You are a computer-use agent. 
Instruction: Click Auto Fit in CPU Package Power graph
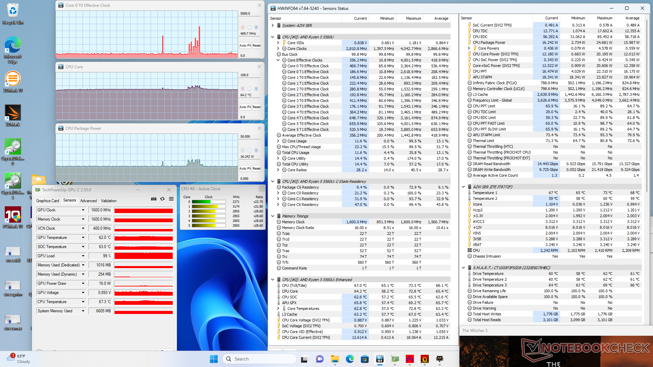pyautogui.click(x=245, y=169)
